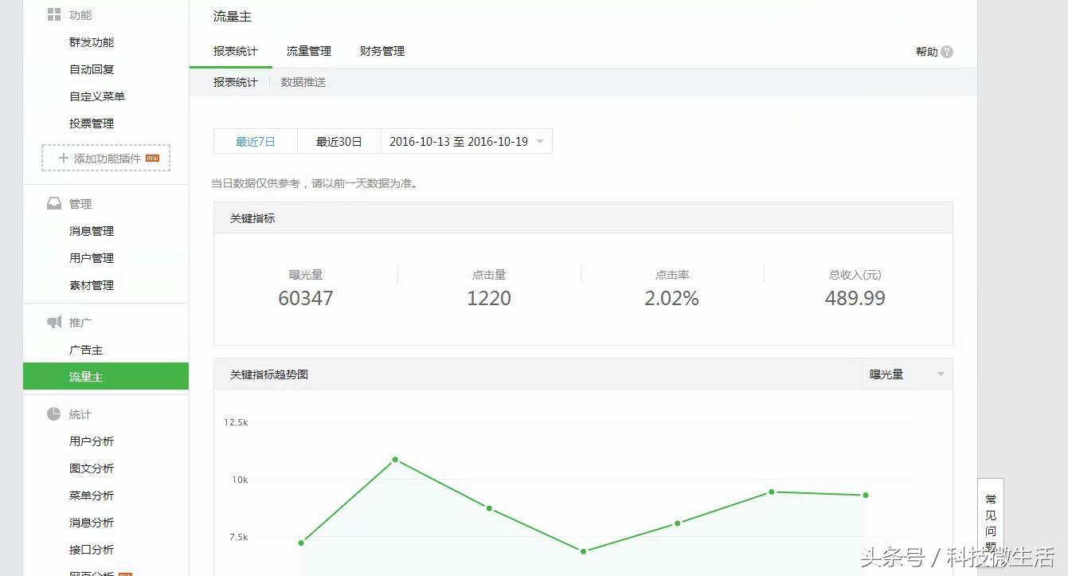Click 添加功能插件 button

pos(106,158)
